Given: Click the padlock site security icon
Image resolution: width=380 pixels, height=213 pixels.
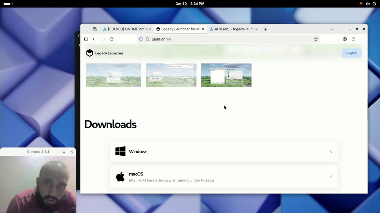Looking at the screenshot, I should 147,39.
